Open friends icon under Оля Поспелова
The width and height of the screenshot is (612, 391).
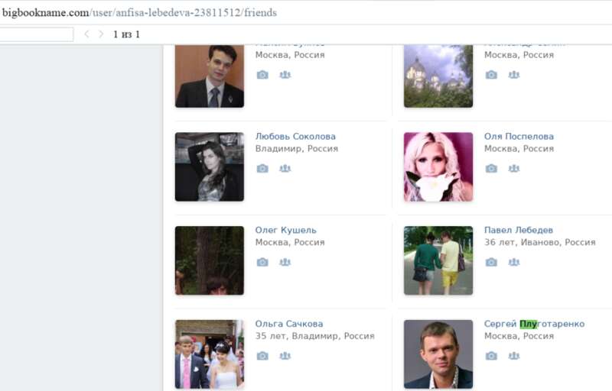coord(514,168)
